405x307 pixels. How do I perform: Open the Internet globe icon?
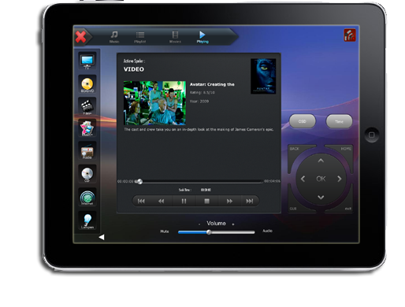(87, 197)
